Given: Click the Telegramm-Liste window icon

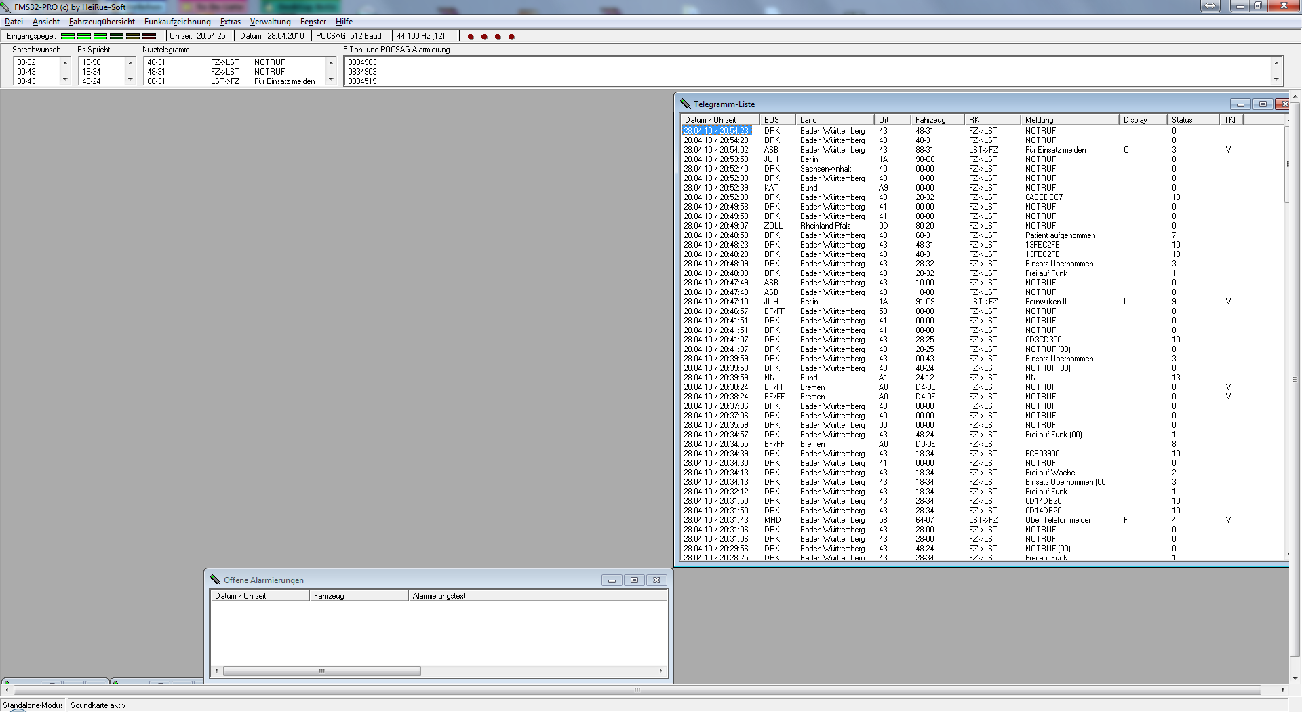Looking at the screenshot, I should click(686, 104).
